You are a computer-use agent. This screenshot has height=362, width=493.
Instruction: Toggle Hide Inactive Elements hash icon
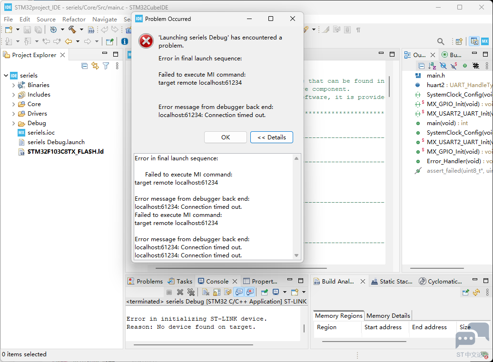(476, 66)
